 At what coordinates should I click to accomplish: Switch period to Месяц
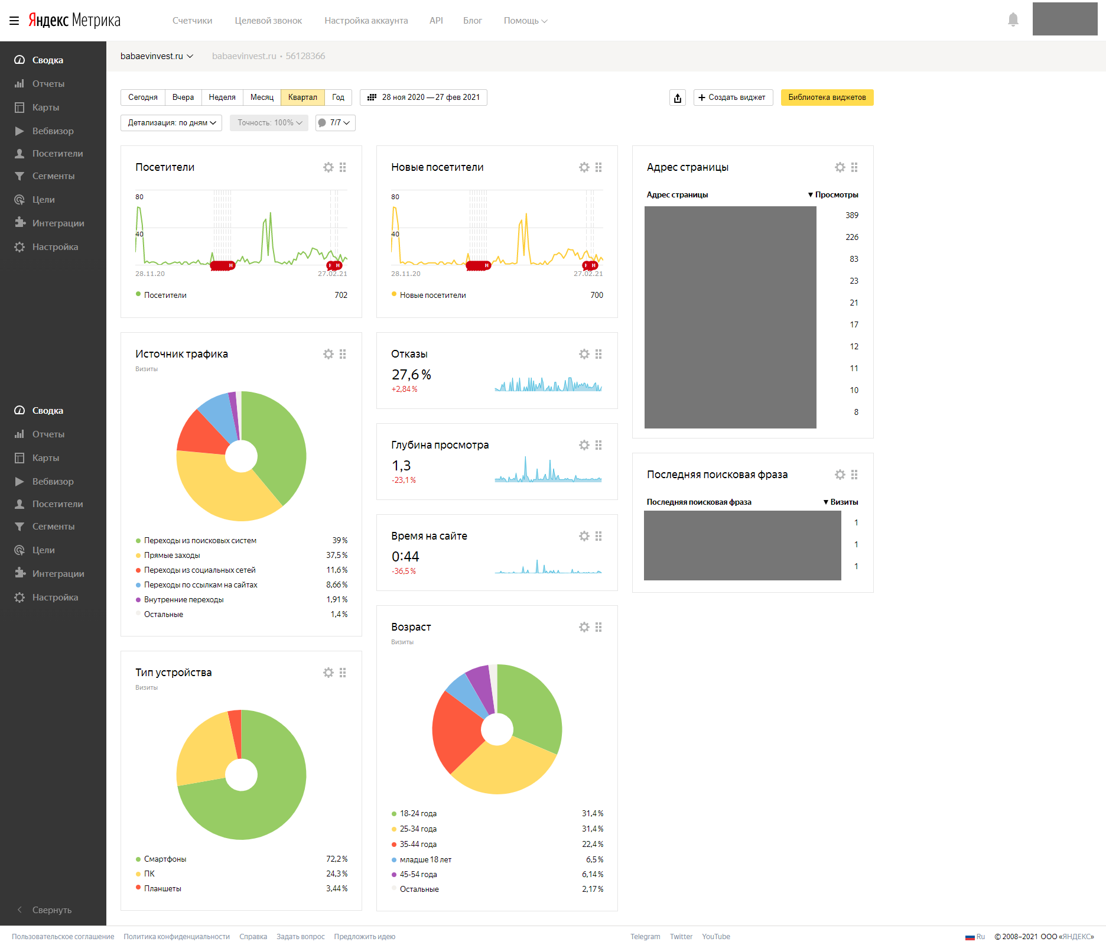coord(262,98)
